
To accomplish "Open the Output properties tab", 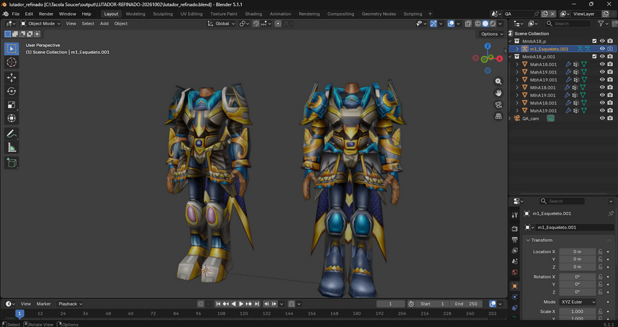I will pos(514,239).
